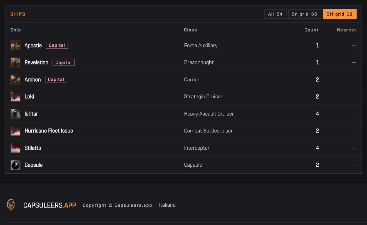Sort by the Class column header
This screenshot has width=367, height=225.
coord(190,30)
